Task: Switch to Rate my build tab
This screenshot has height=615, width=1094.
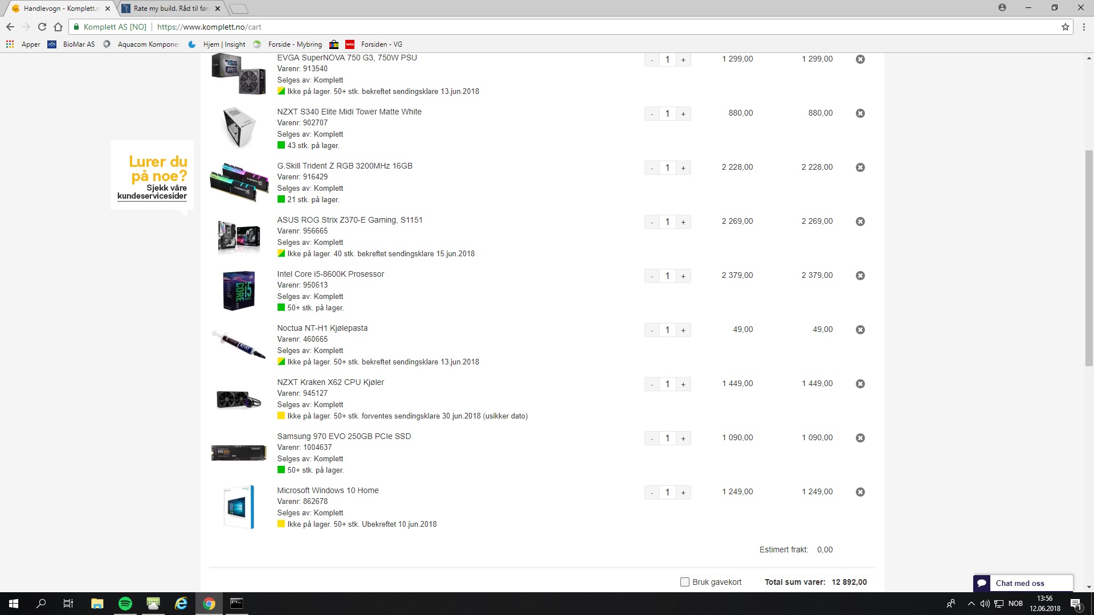Action: pos(171,9)
